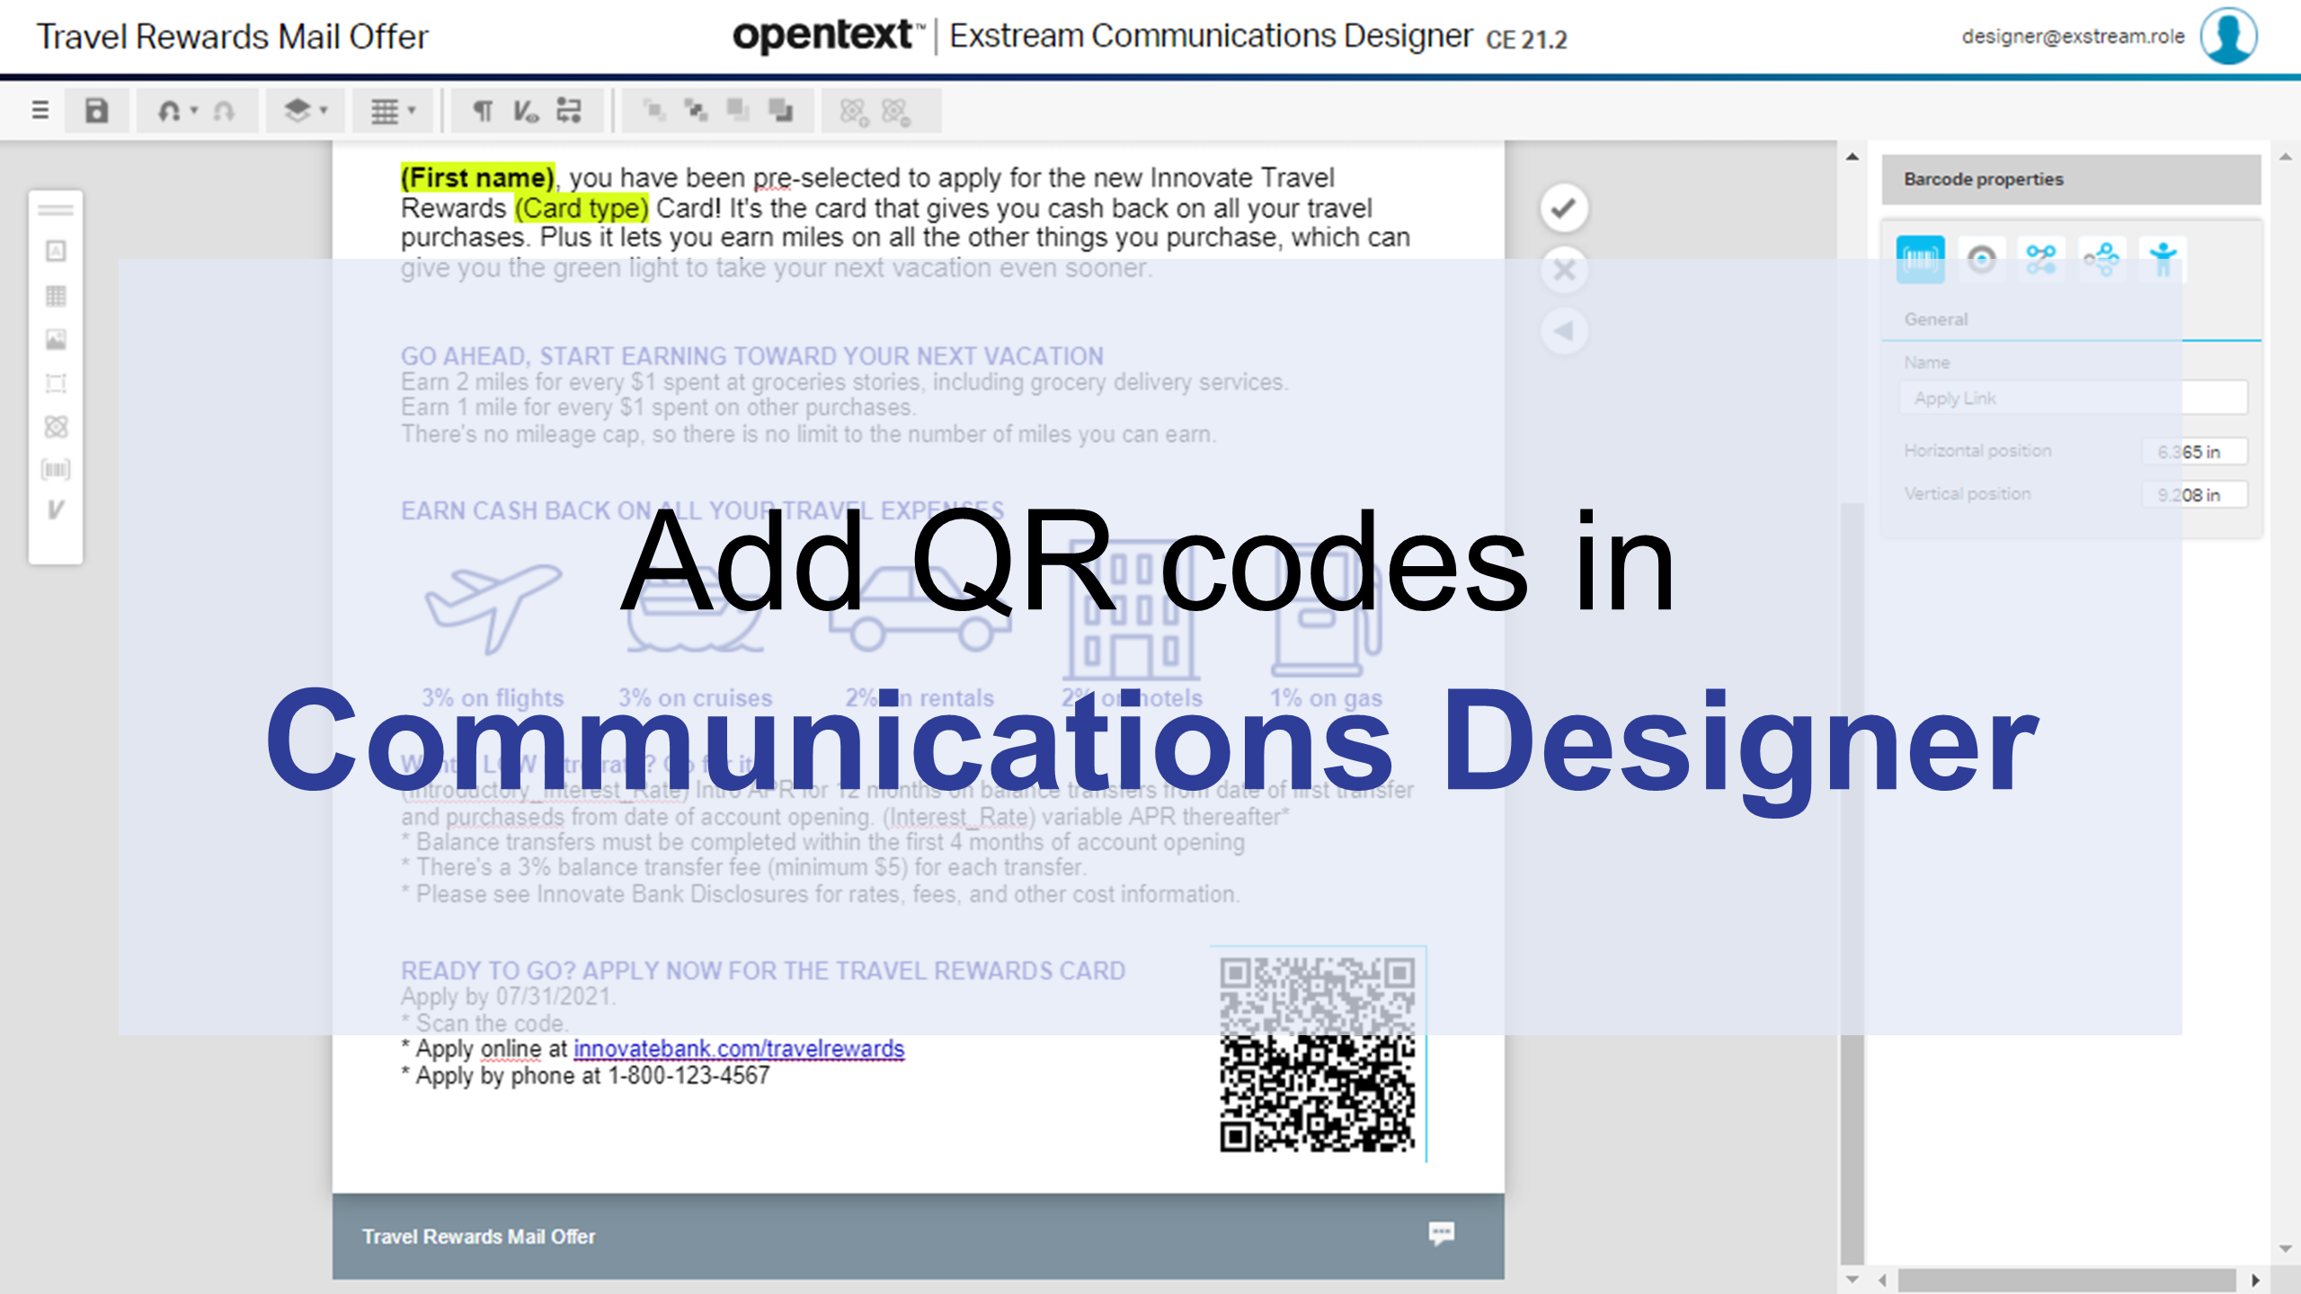The image size is (2301, 1294).
Task: Open the barcode general properties tab icon
Action: (1920, 260)
